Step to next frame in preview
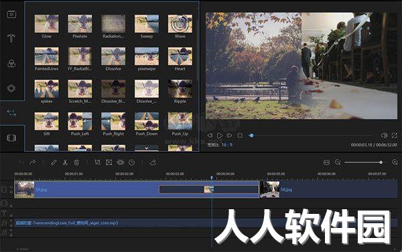402x252 pixels. click(230, 135)
